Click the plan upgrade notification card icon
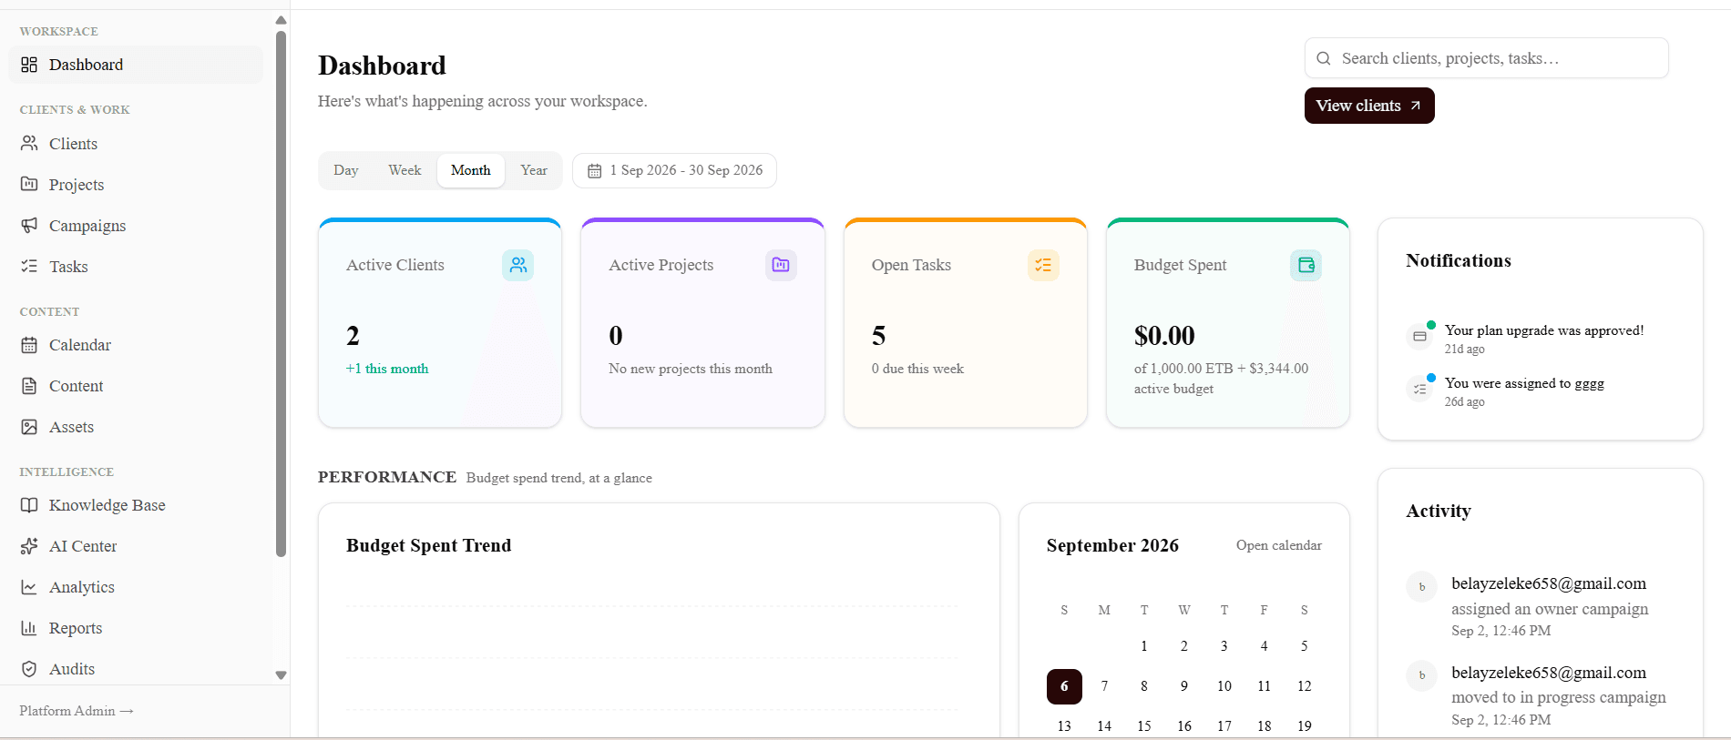The width and height of the screenshot is (1731, 740). point(1419,337)
